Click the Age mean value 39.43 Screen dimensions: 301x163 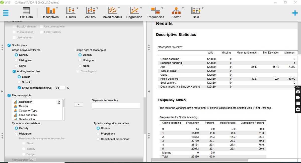(x=254, y=67)
